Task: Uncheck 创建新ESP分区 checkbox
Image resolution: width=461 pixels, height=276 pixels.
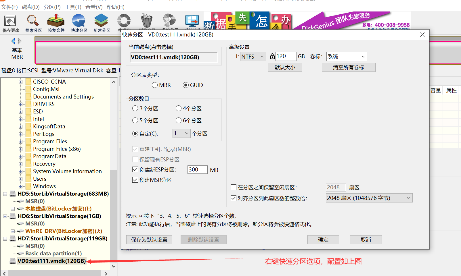Action: (x=135, y=169)
